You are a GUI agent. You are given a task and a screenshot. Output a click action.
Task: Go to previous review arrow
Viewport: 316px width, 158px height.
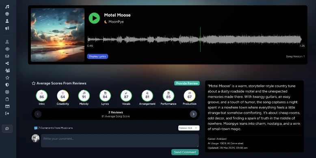(x=38, y=114)
